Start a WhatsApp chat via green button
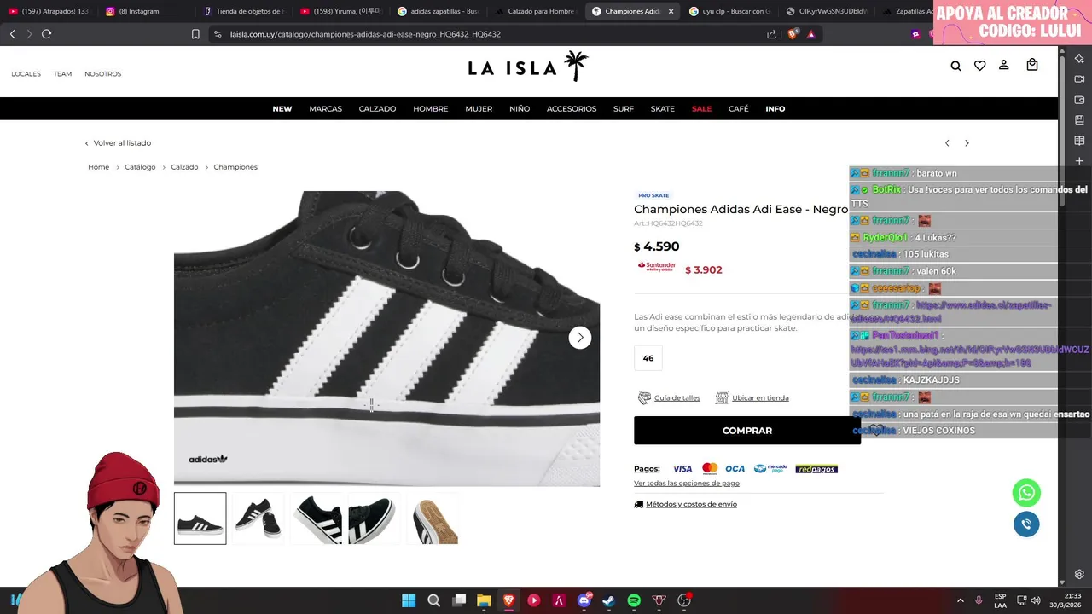 (1026, 492)
